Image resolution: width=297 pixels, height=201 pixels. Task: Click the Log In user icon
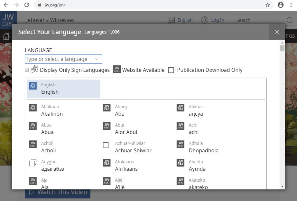coord(205,20)
